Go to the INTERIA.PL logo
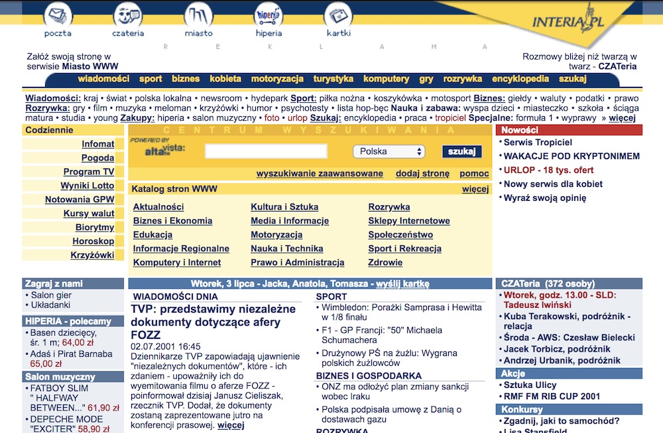 point(569,21)
